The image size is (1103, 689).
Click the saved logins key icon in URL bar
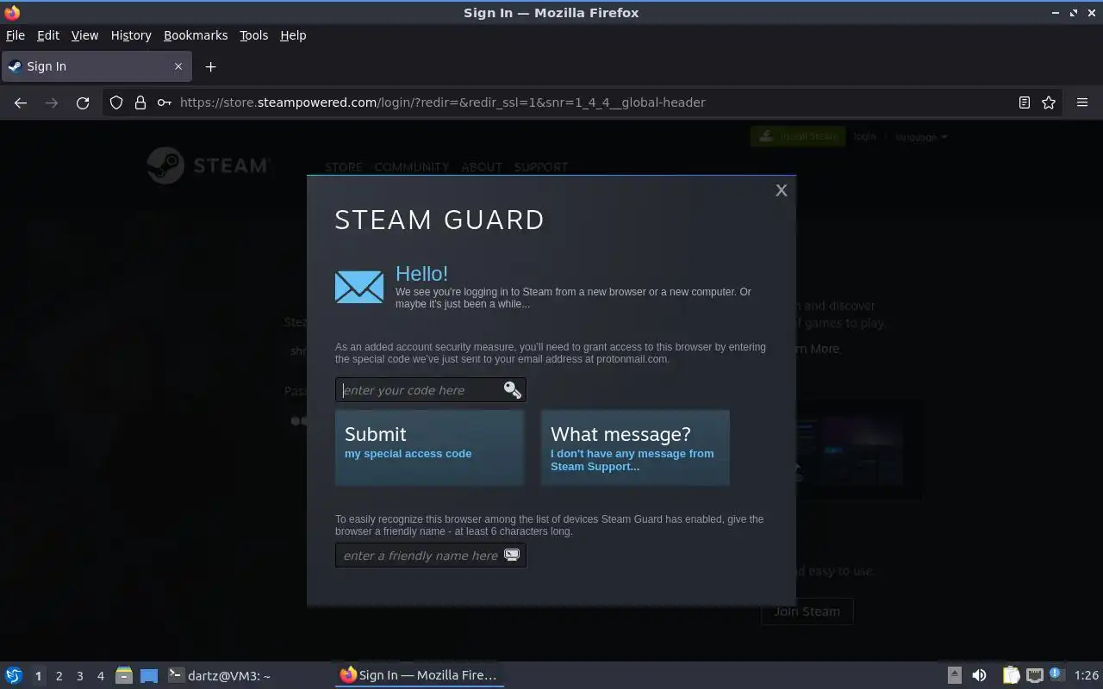pyautogui.click(x=164, y=102)
